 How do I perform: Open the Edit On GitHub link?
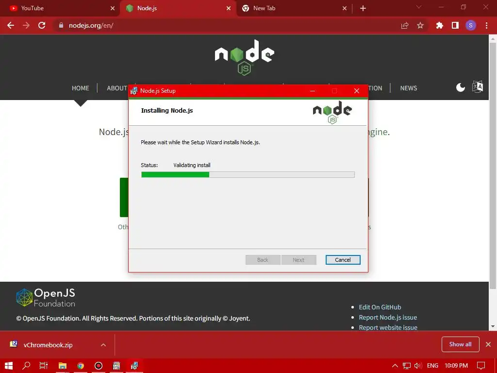point(380,307)
